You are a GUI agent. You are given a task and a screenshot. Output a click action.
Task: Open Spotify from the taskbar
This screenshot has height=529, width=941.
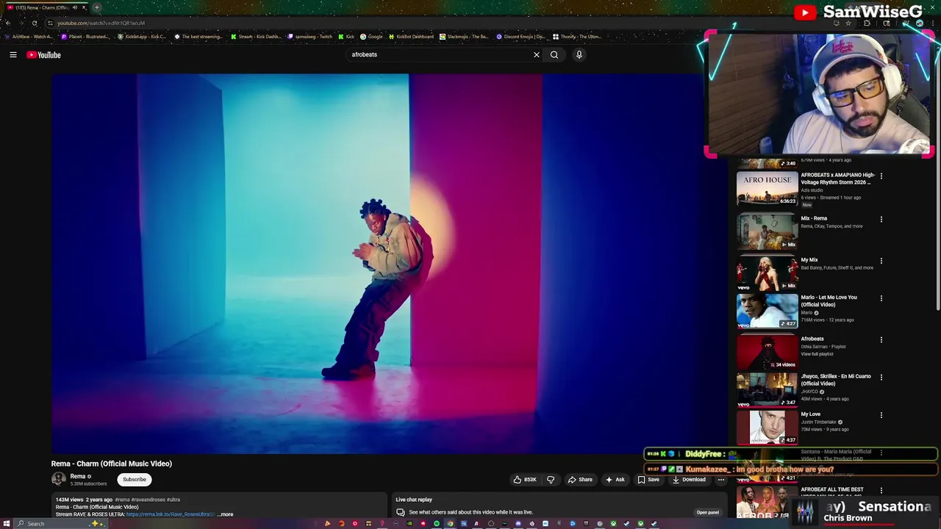[x=437, y=523]
